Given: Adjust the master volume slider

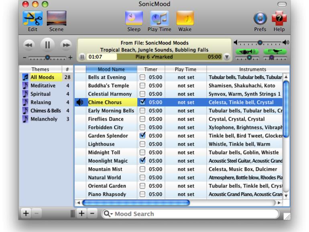Looking at the screenshot, I should click(x=260, y=43).
